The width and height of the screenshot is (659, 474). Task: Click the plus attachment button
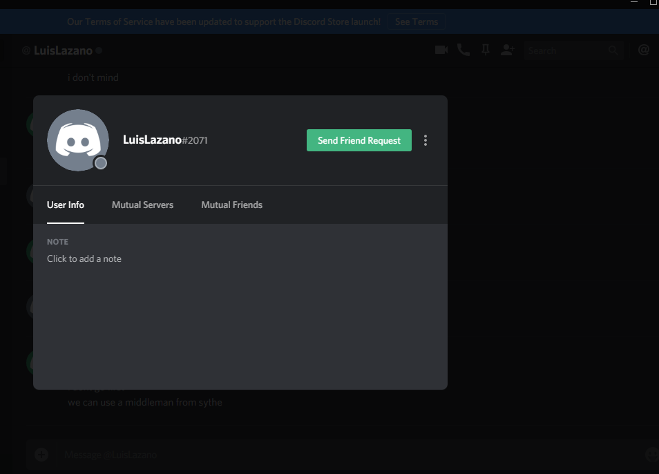pos(41,454)
